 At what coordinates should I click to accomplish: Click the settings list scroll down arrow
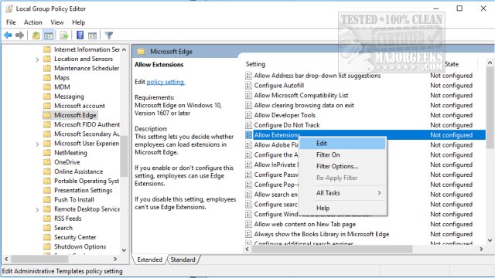click(x=490, y=240)
